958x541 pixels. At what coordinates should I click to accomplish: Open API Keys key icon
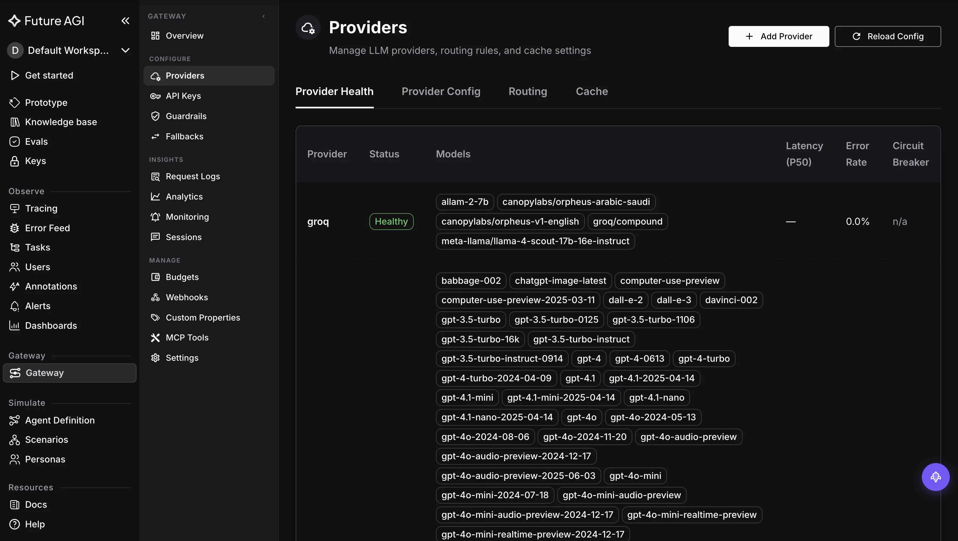[155, 96]
